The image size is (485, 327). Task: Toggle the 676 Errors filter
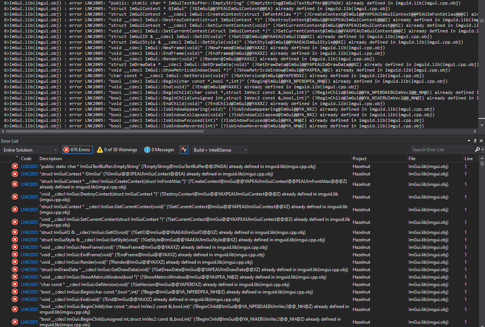pos(77,149)
